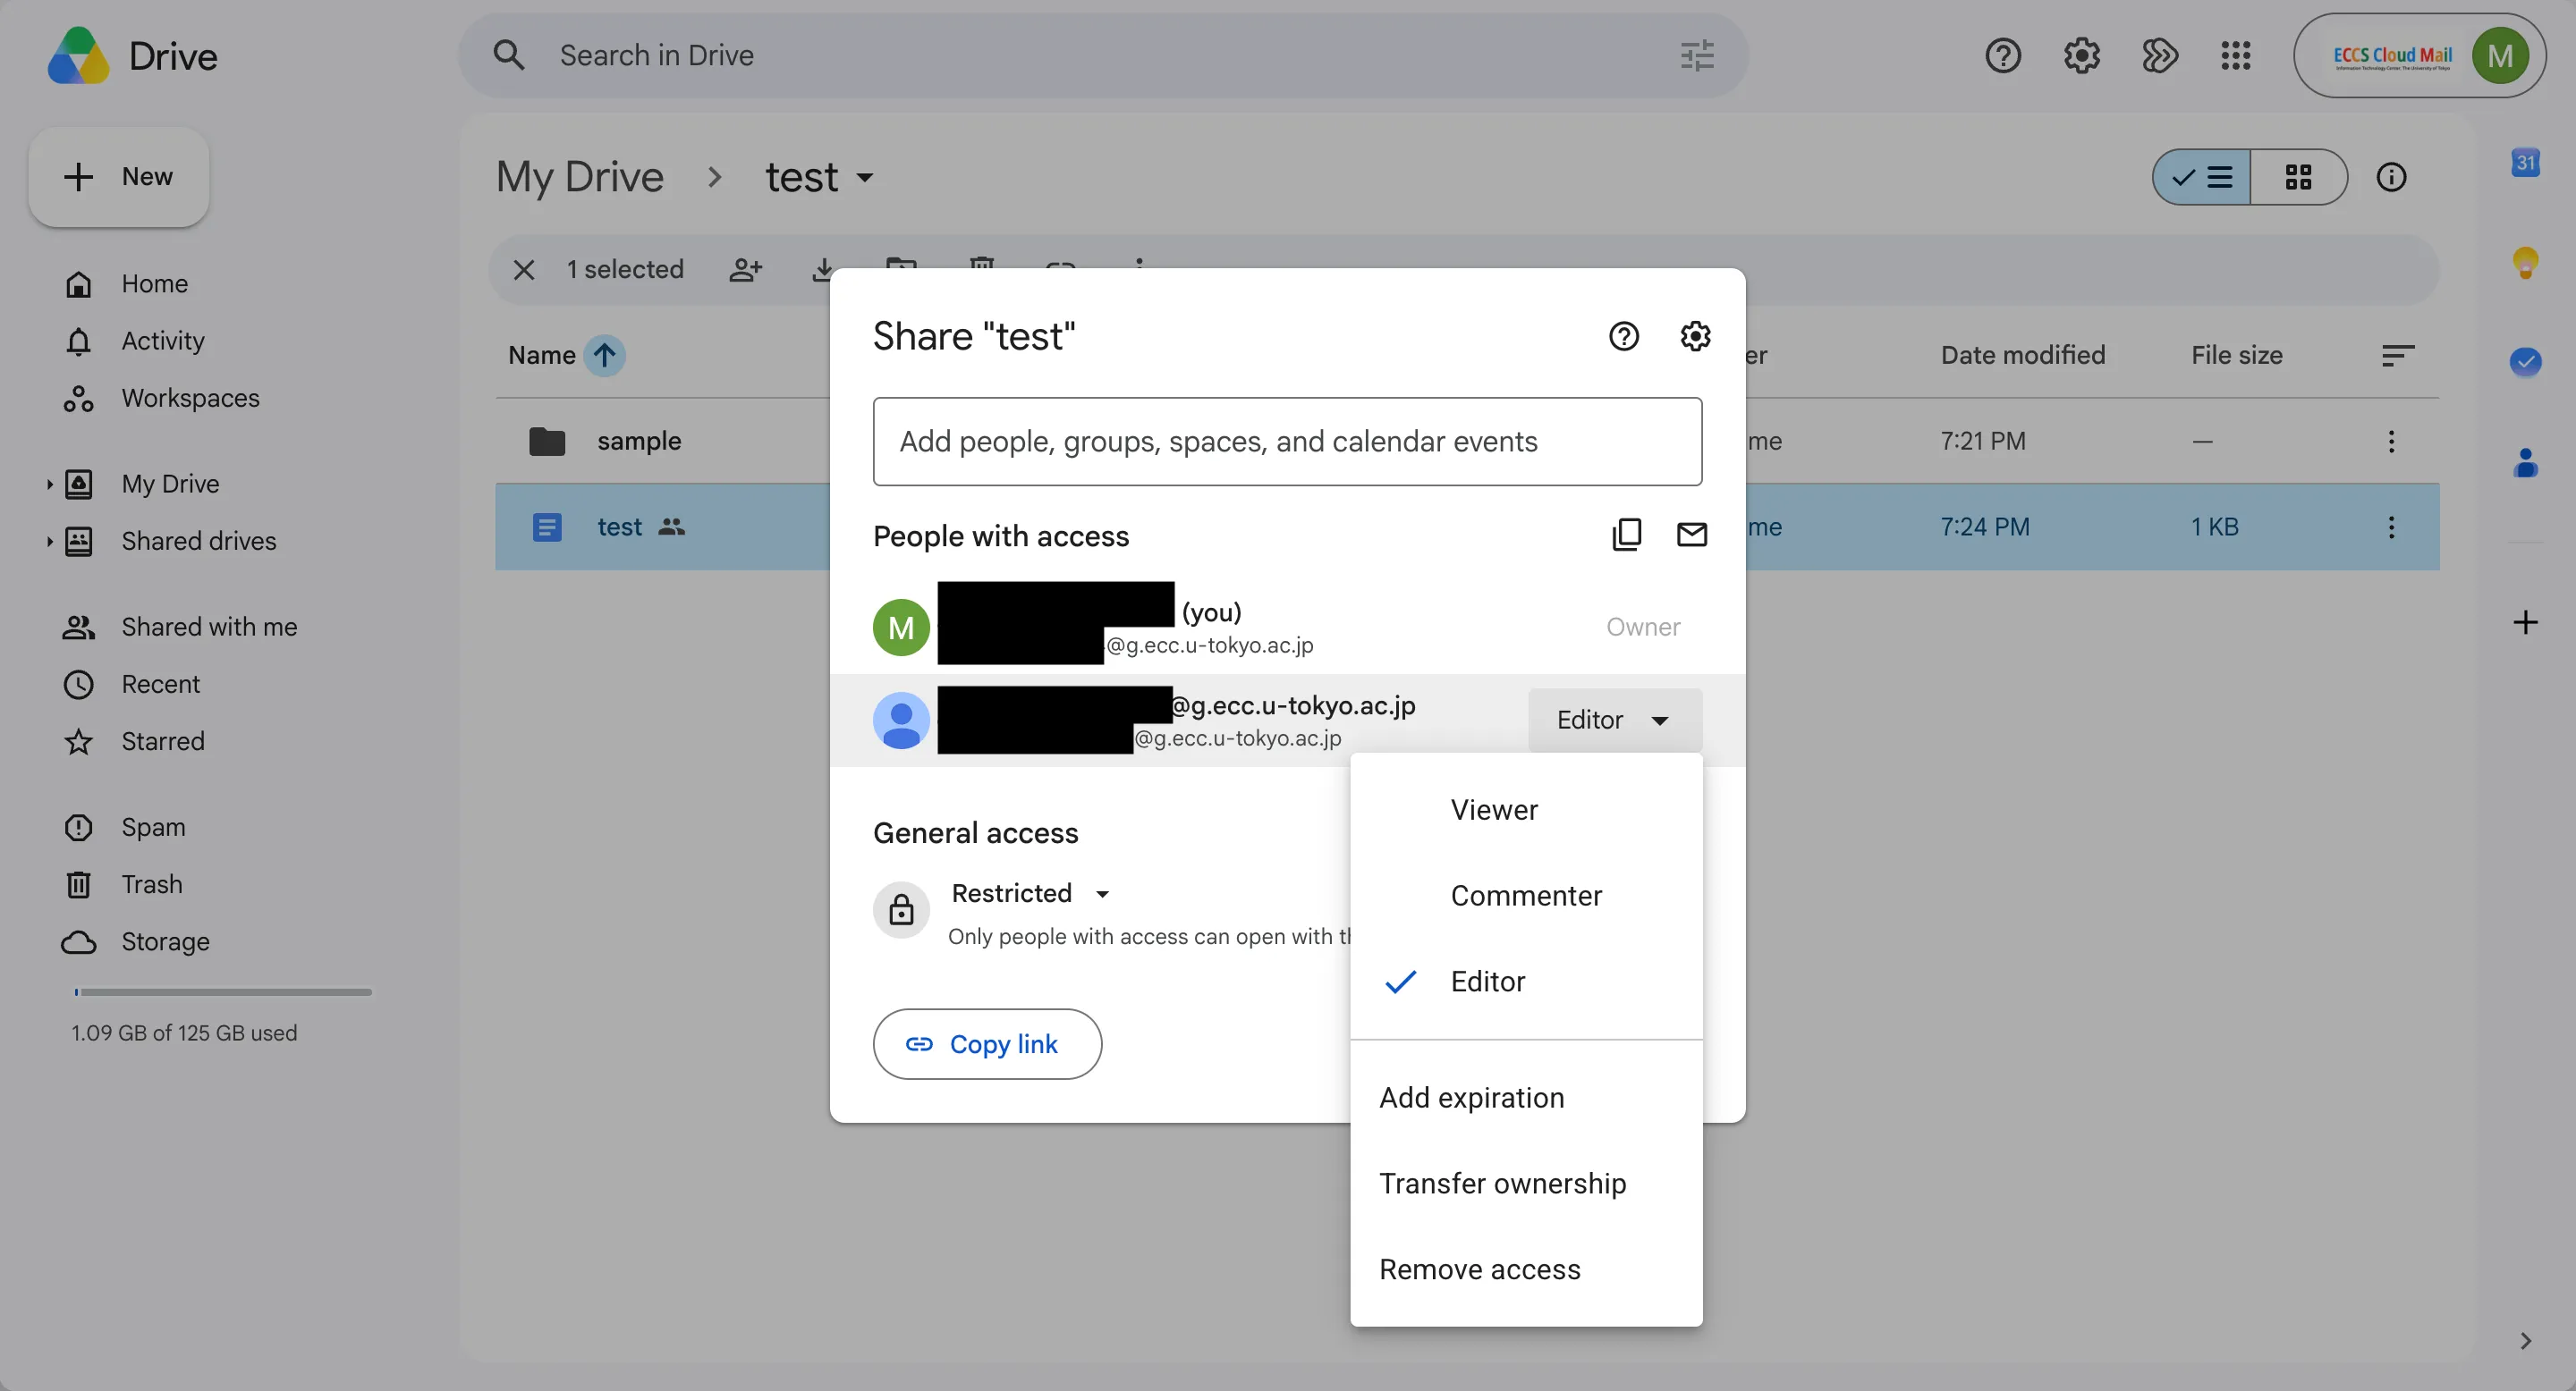This screenshot has height=1391, width=2576.
Task: Switch to list layout view
Action: [x=2202, y=177]
